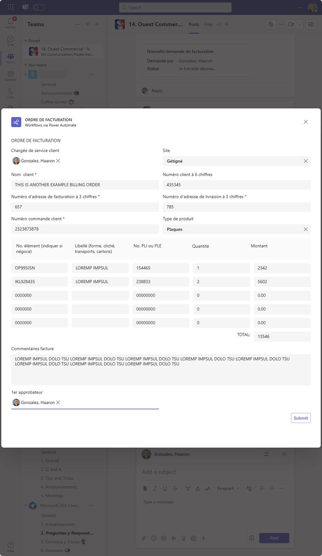Remove Gonzalez, Haaron from Chargée de service client

pos(58,161)
